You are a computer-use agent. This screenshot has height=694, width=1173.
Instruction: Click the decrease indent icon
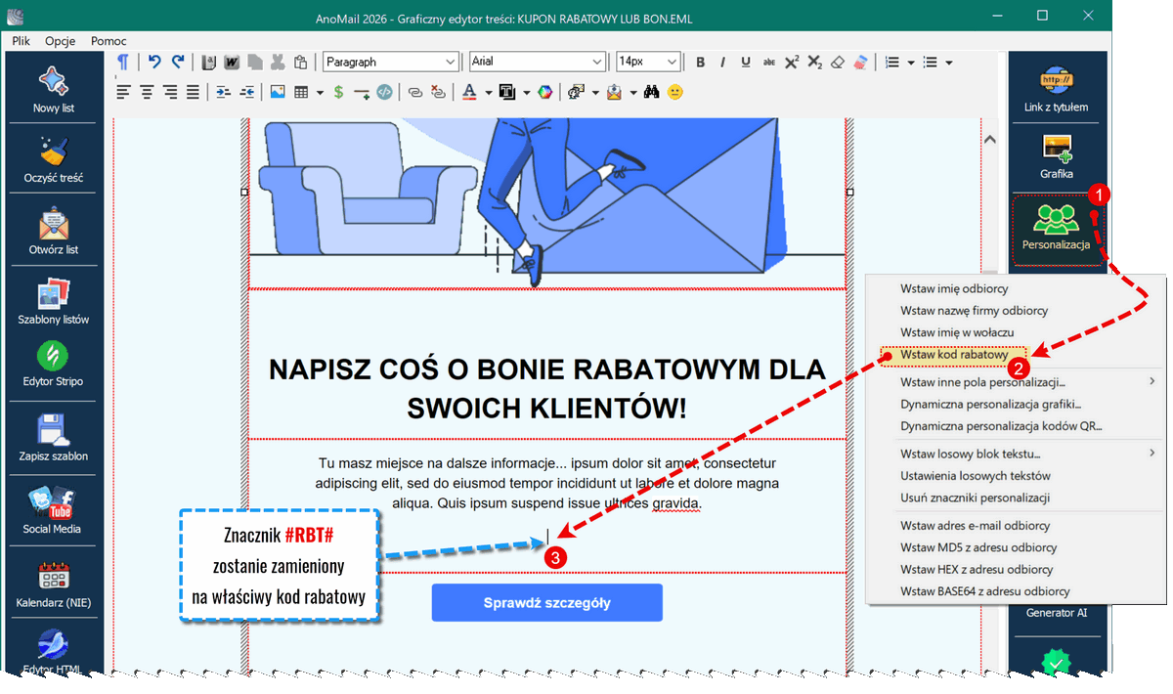(246, 92)
